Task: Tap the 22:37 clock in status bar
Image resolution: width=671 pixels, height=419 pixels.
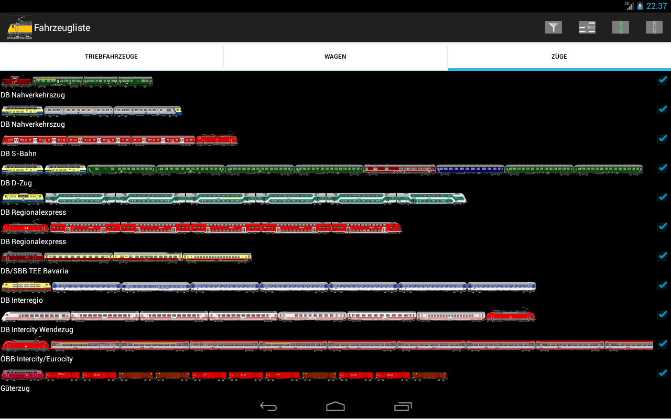Action: (656, 6)
